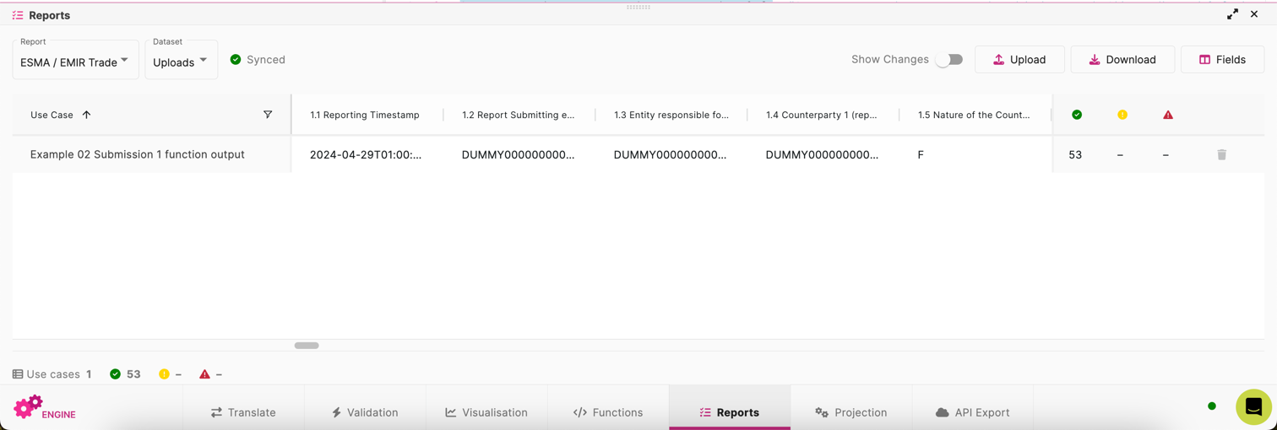Open the chat support widget
The image size is (1277, 430).
pyautogui.click(x=1253, y=407)
